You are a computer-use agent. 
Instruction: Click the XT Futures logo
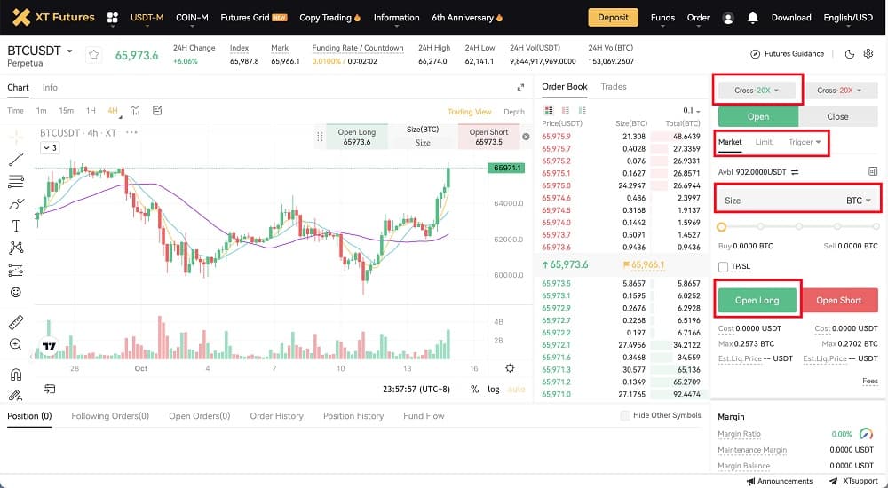click(x=53, y=18)
